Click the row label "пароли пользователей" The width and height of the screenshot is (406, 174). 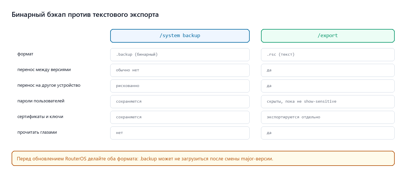coord(41,101)
